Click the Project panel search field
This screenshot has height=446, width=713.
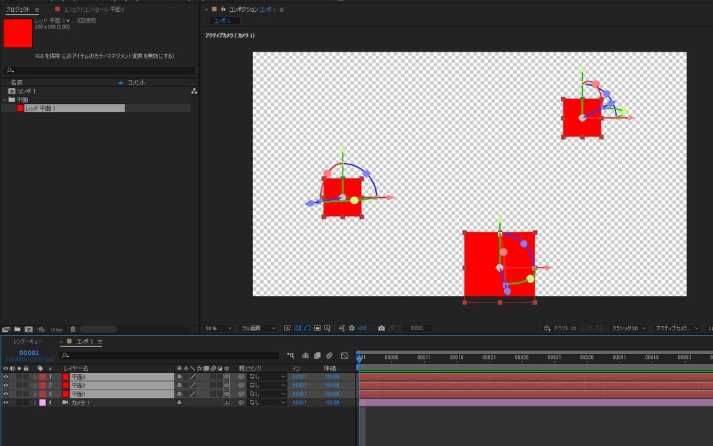click(99, 70)
